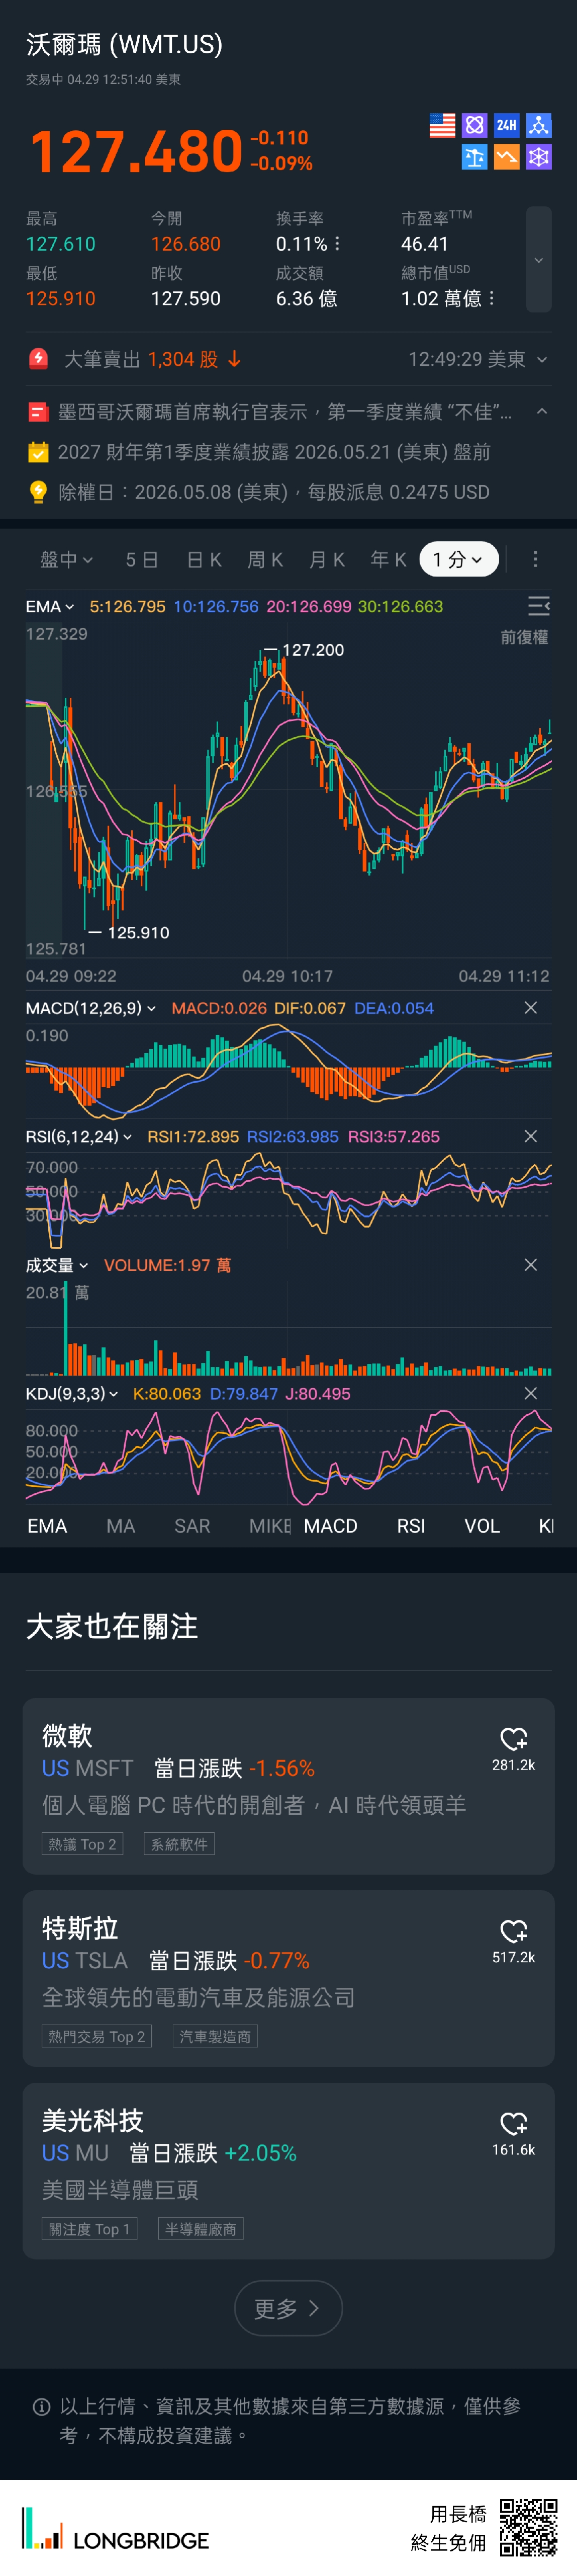The image size is (577, 2576).
Task: Tap the 24H trading icon
Action: [506, 125]
